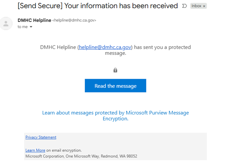This screenshot has width=233, height=166.
Task: Expand recipient details arrow beside "to me"
Action: [x=31, y=27]
